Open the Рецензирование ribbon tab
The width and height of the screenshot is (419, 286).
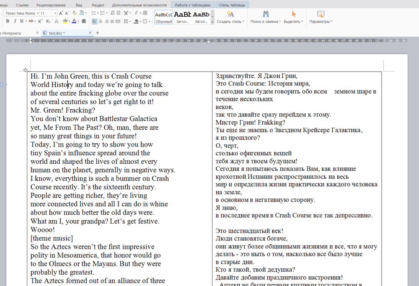(x=51, y=5)
